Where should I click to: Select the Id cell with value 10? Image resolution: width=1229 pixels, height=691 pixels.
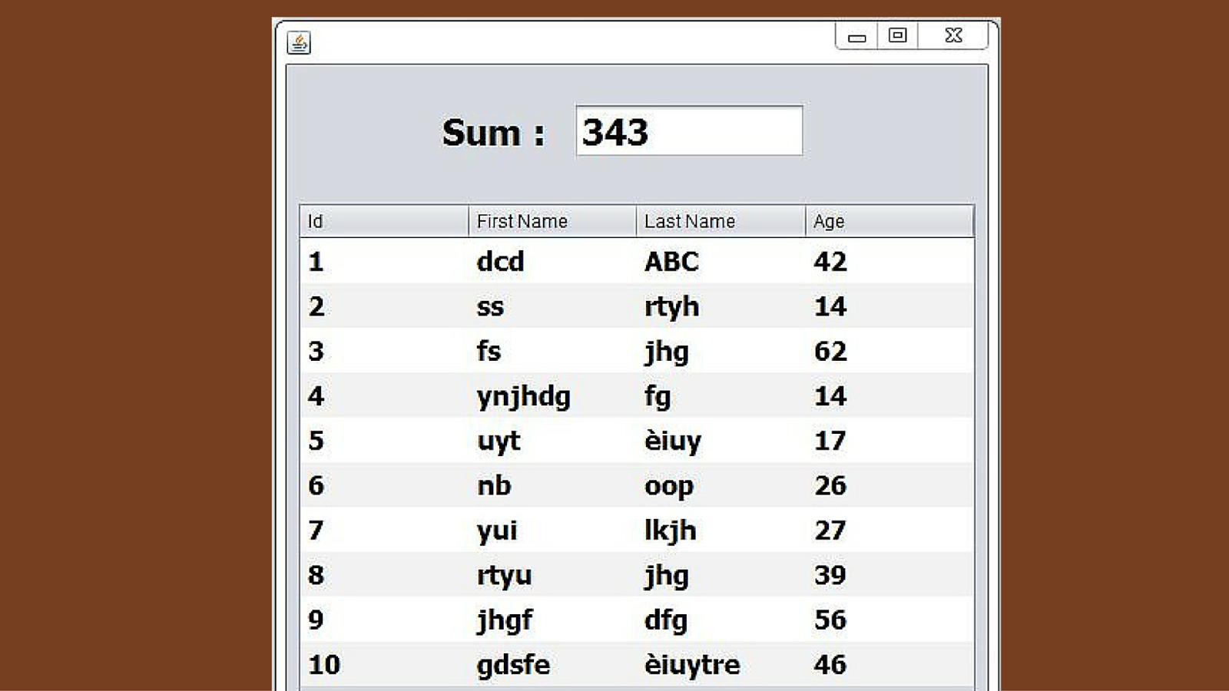click(384, 664)
